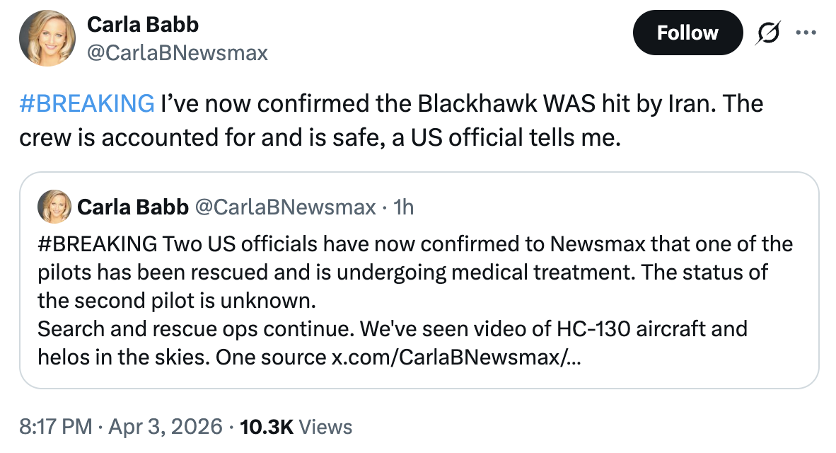This screenshot has width=836, height=453.
Task: Open the quoted post's 1h timestamp
Action: [x=403, y=207]
